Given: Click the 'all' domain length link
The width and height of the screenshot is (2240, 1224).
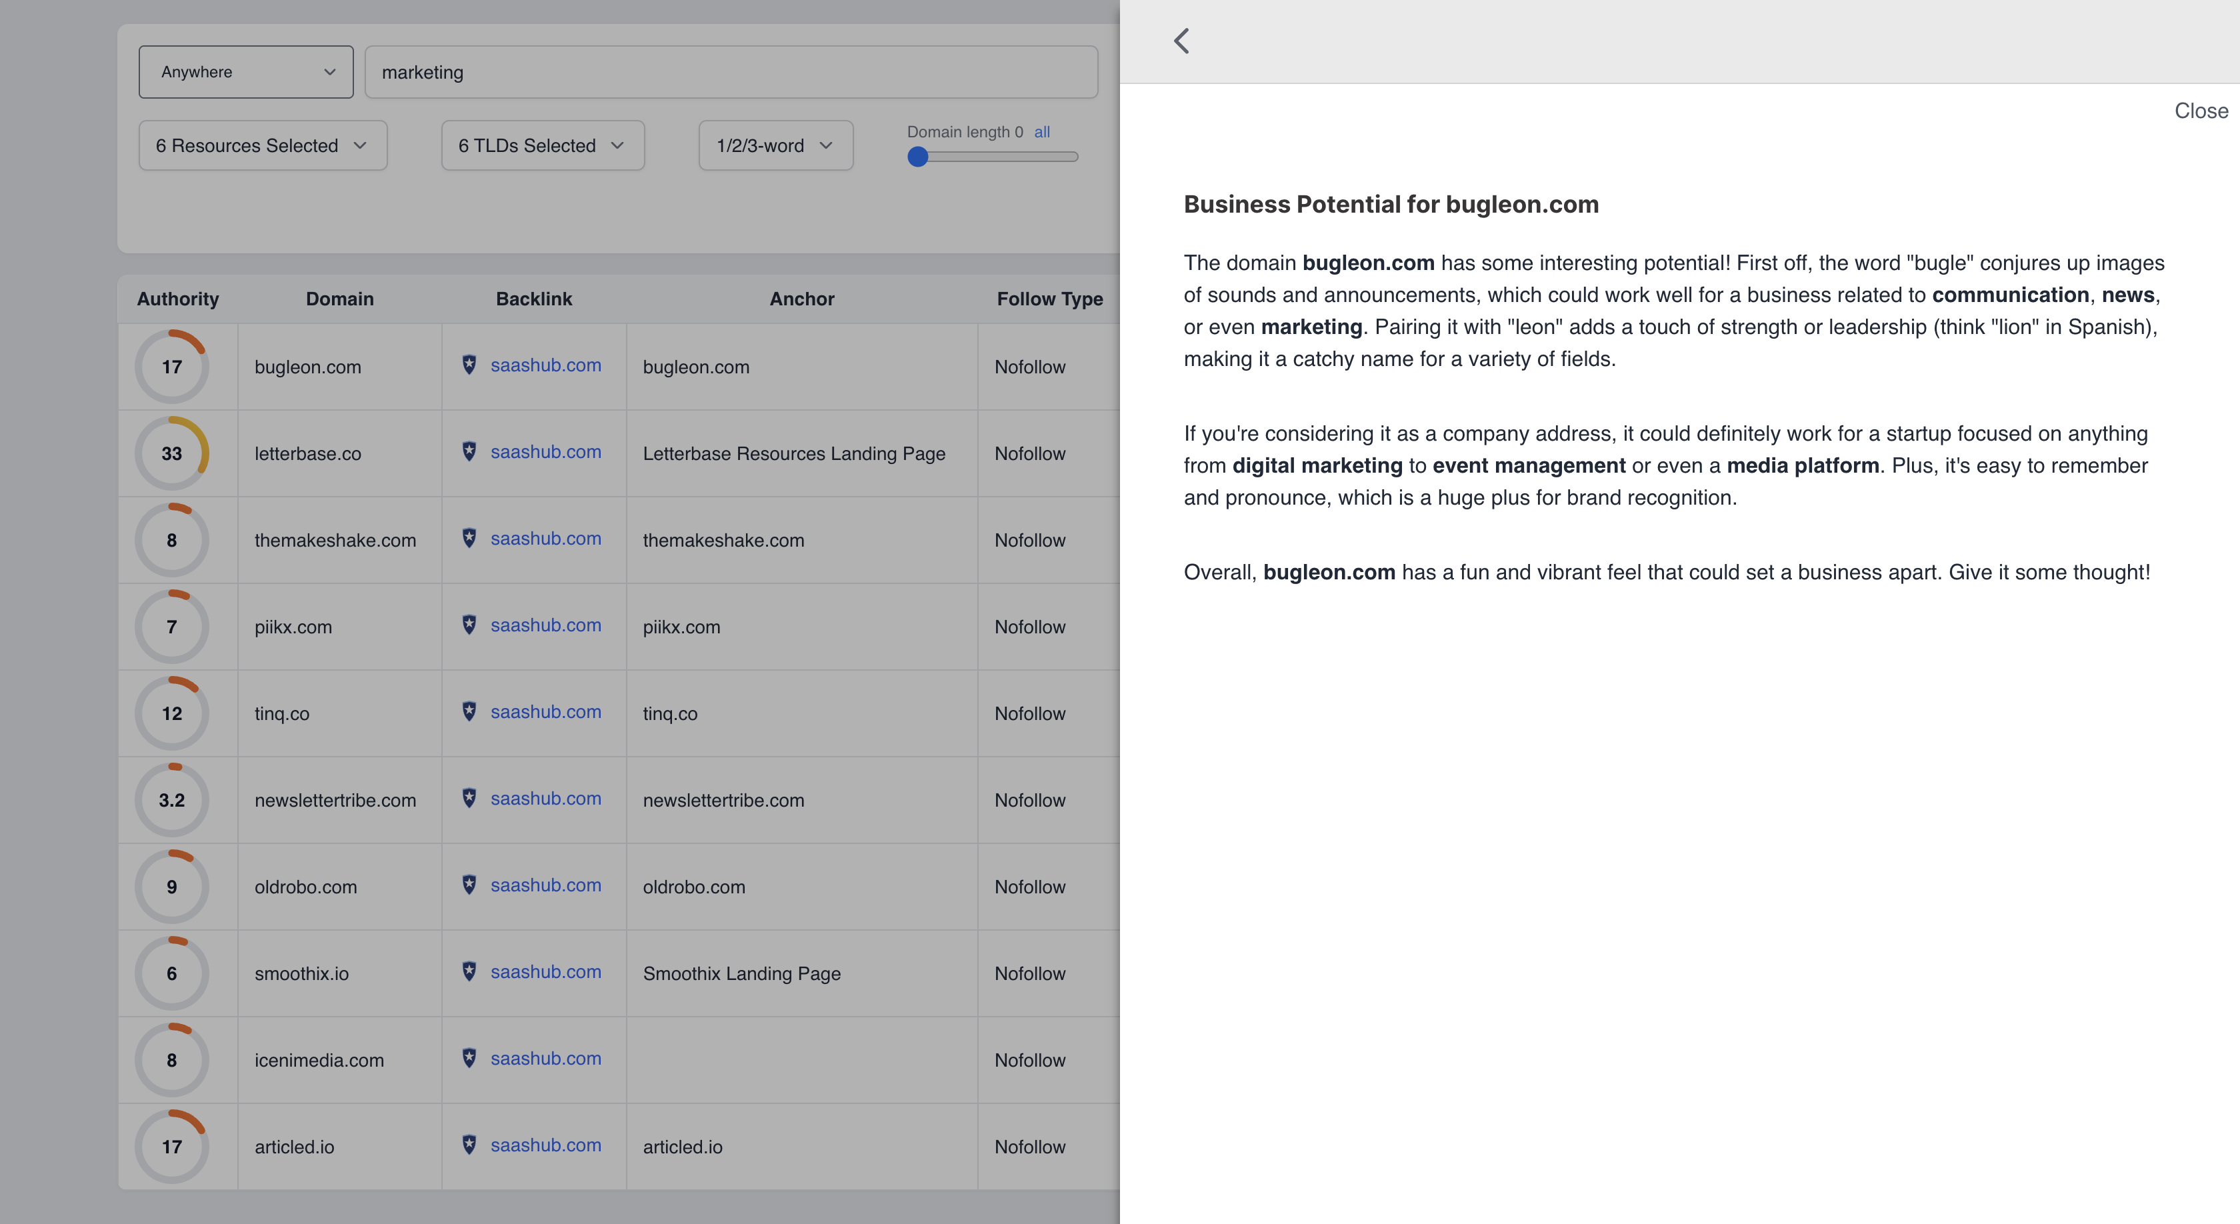Looking at the screenshot, I should pos(1042,132).
